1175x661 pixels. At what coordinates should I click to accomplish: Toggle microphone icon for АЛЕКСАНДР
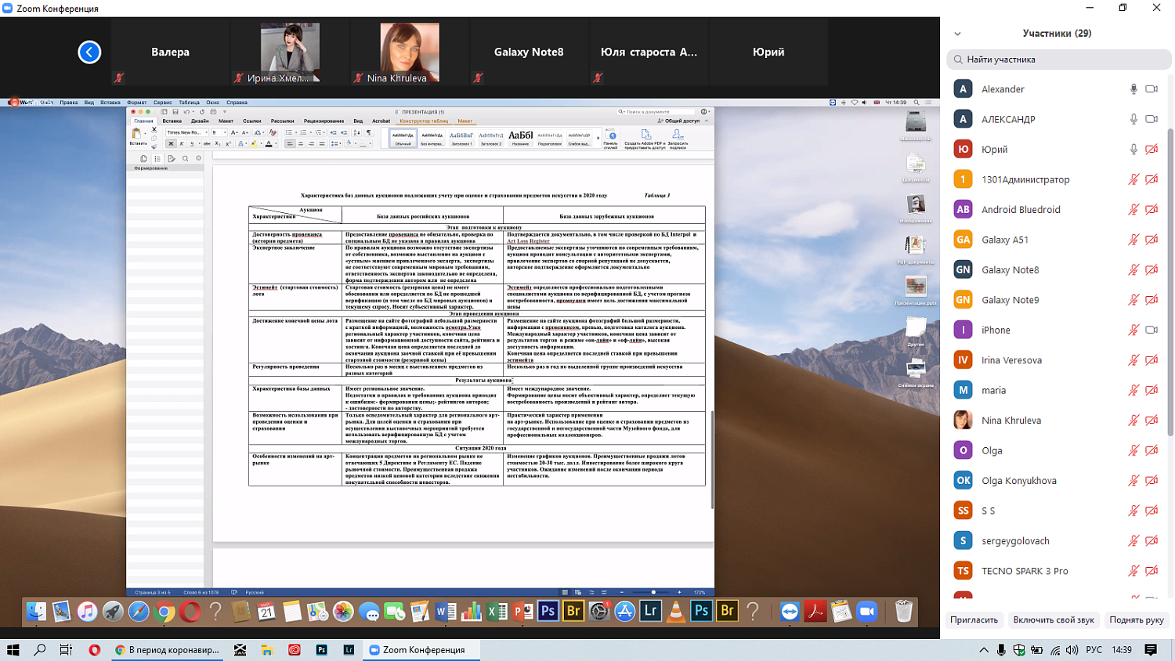click(x=1133, y=119)
